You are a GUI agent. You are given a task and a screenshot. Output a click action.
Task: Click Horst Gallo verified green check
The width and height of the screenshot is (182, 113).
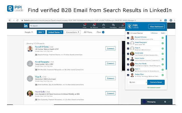pyautogui.click(x=163, y=54)
